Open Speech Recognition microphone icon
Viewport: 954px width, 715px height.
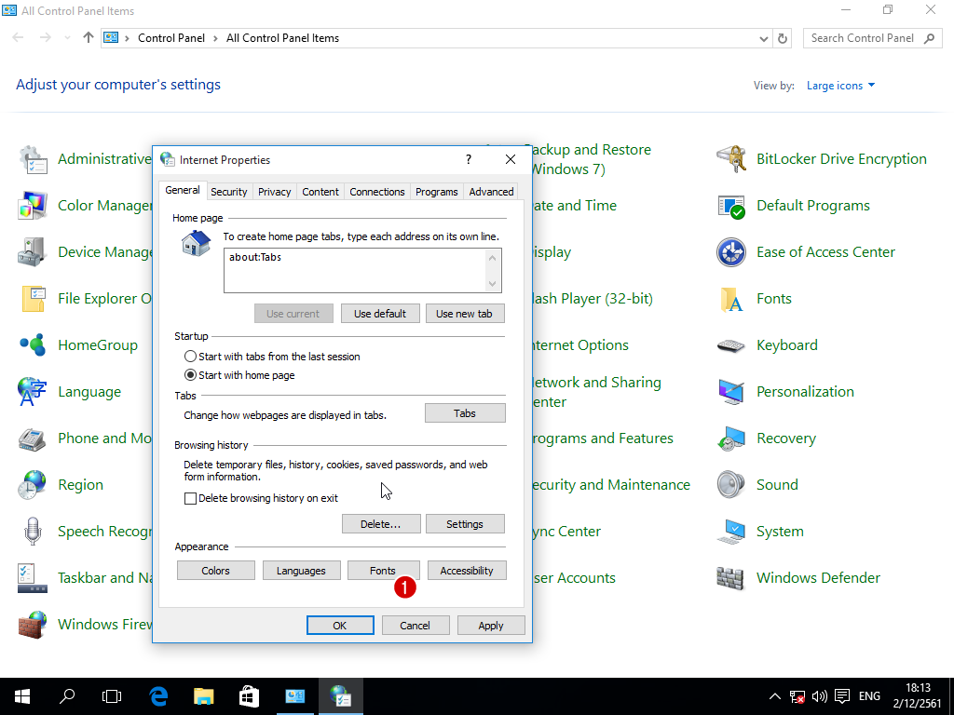pos(33,532)
